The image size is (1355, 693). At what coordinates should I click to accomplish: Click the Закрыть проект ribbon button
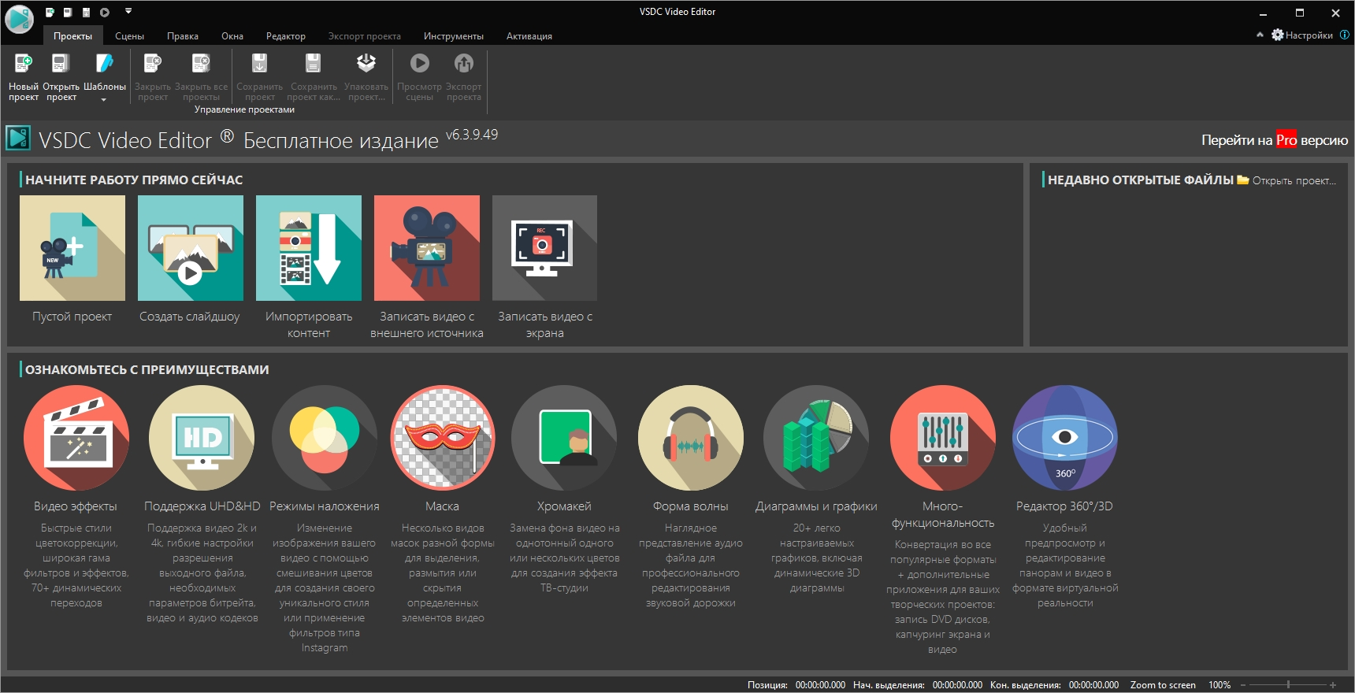pos(153,76)
